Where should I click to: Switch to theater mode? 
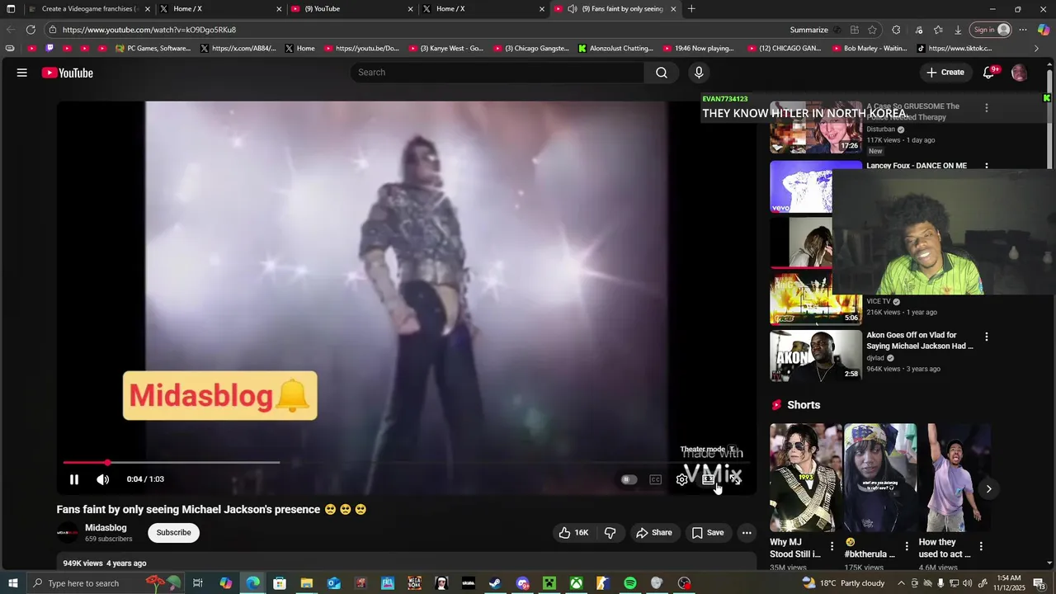click(709, 479)
